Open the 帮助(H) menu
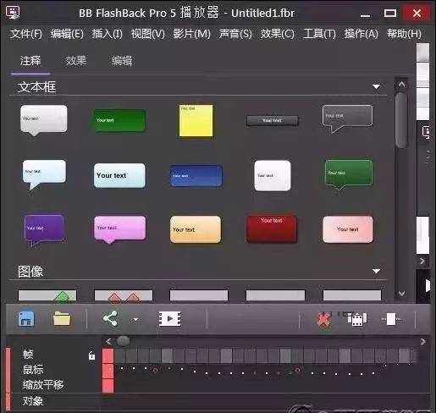 click(404, 34)
